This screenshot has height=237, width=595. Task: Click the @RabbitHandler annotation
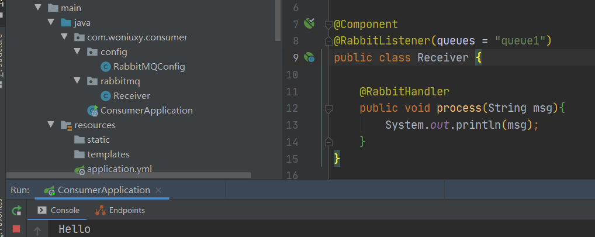pos(404,91)
